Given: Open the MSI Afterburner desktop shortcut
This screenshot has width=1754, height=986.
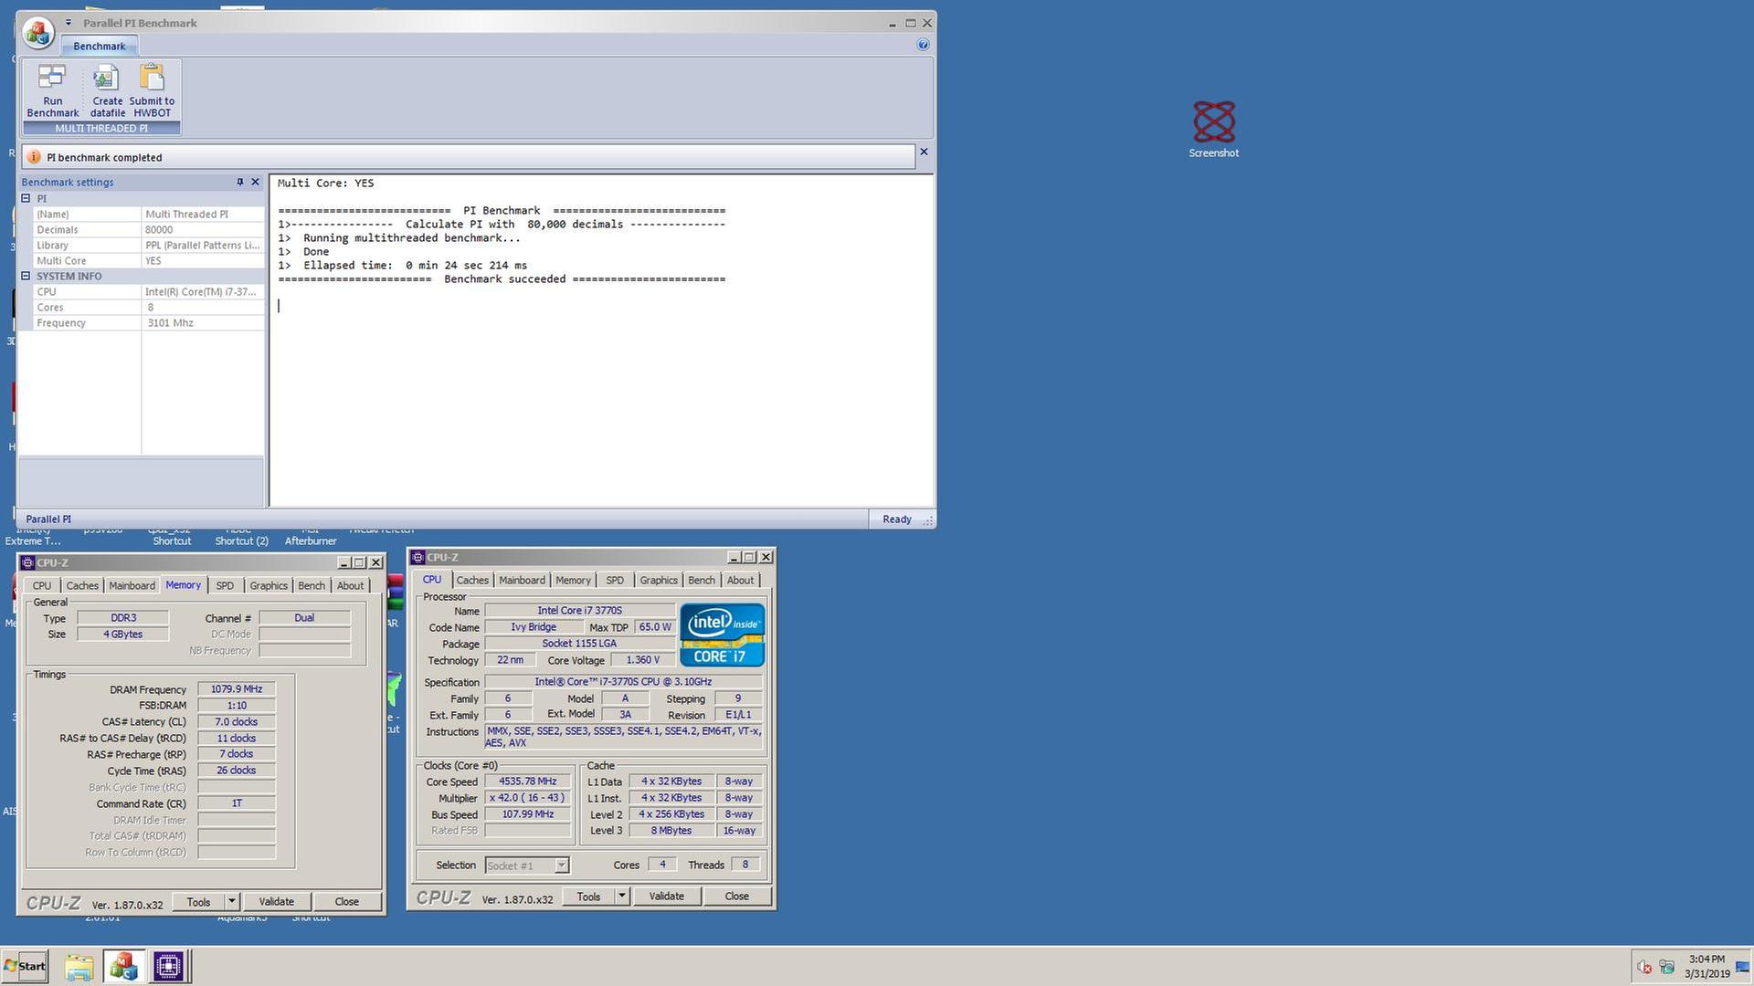Looking at the screenshot, I should tap(311, 535).
